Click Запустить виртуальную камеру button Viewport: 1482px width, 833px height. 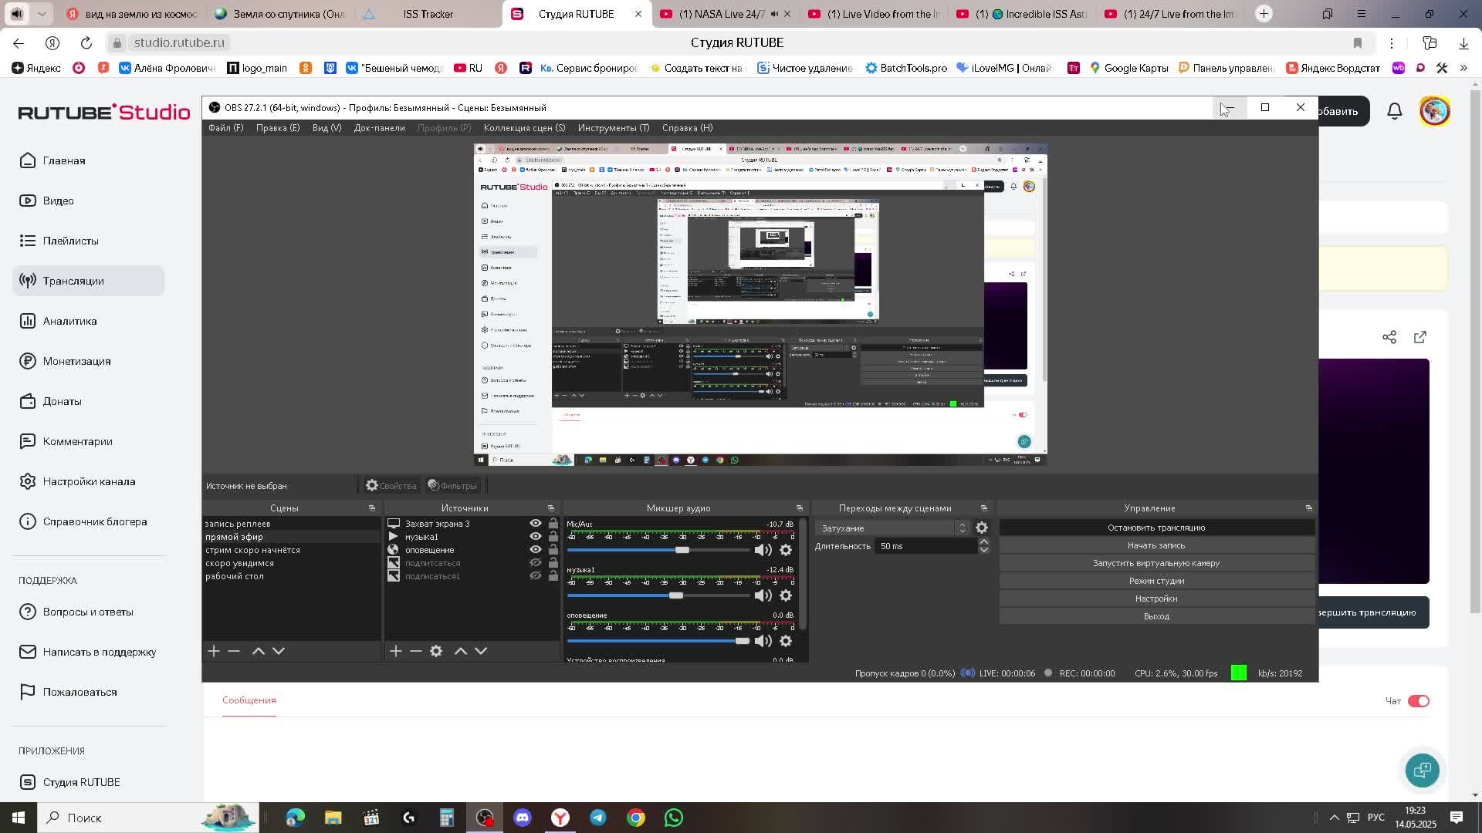(x=1156, y=563)
